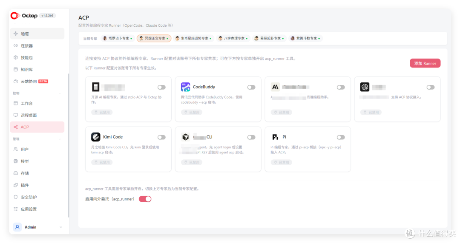This screenshot has width=460, height=243.
Task: Click the cube logo of CLI card
Action: (x=185, y=137)
